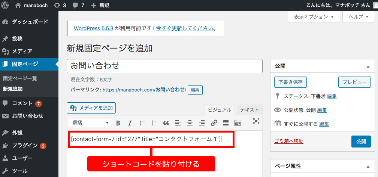Select 新規追加 submenu item
This screenshot has width=378, height=177.
13,89
